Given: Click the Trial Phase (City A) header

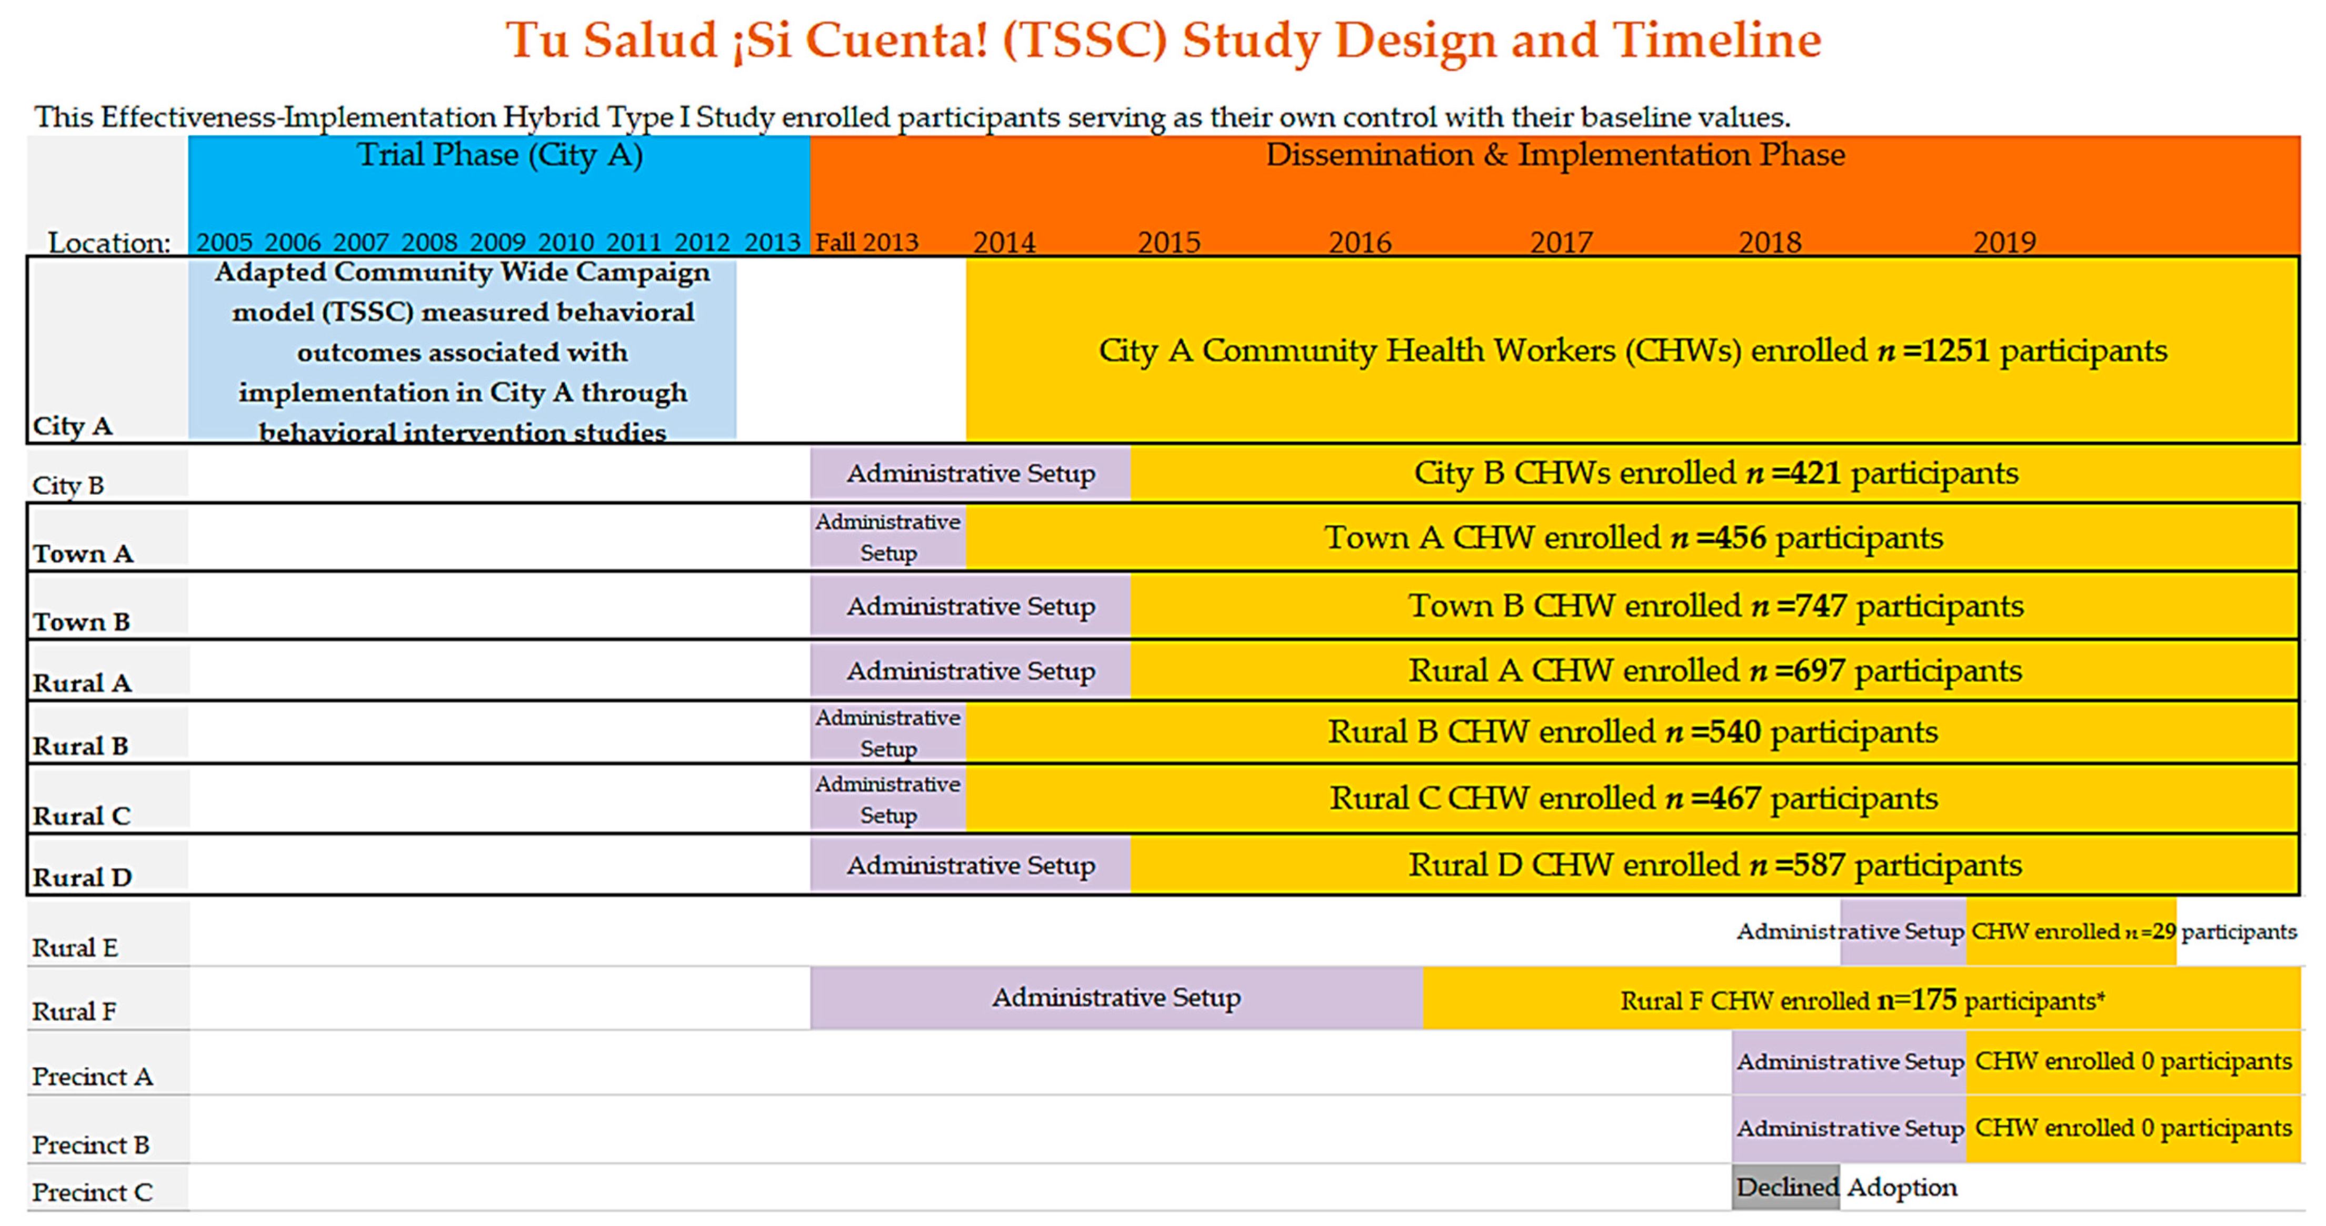Looking at the screenshot, I should click(500, 155).
